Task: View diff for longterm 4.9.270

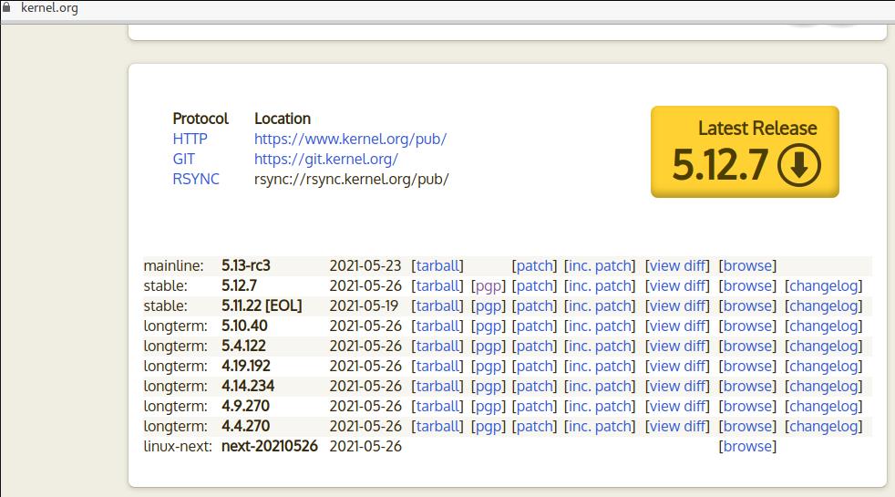Action: pos(677,406)
